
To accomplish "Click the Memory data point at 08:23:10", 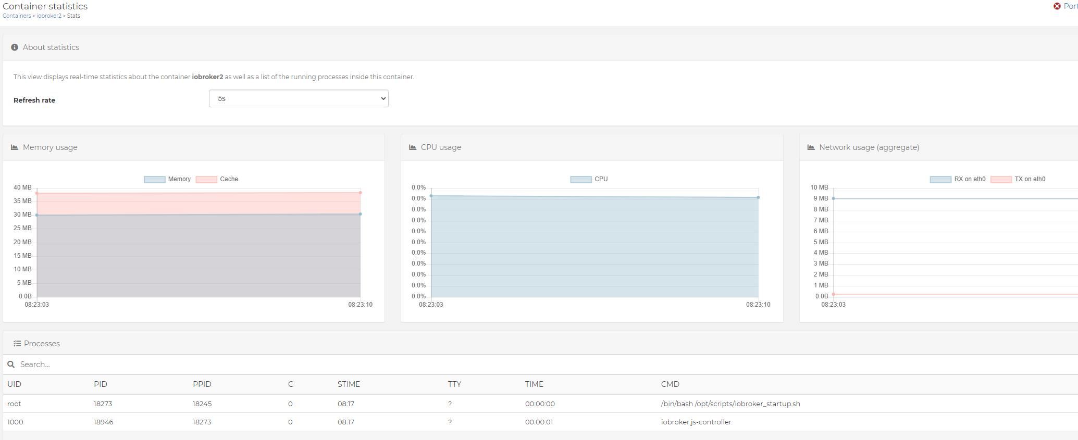I will pos(360,214).
